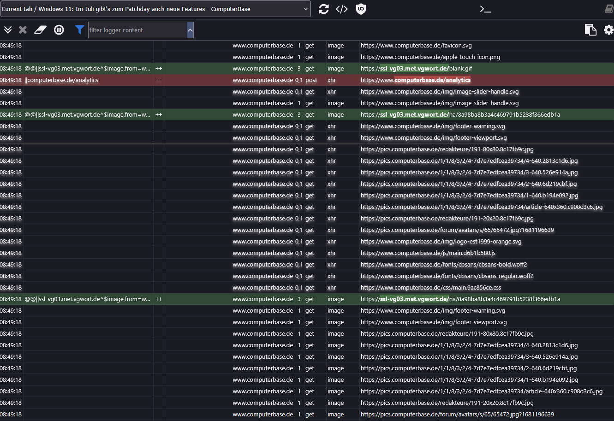Select xhr URL 1-640.b194e092.jpg
The height and width of the screenshot is (421, 614).
tap(469, 196)
